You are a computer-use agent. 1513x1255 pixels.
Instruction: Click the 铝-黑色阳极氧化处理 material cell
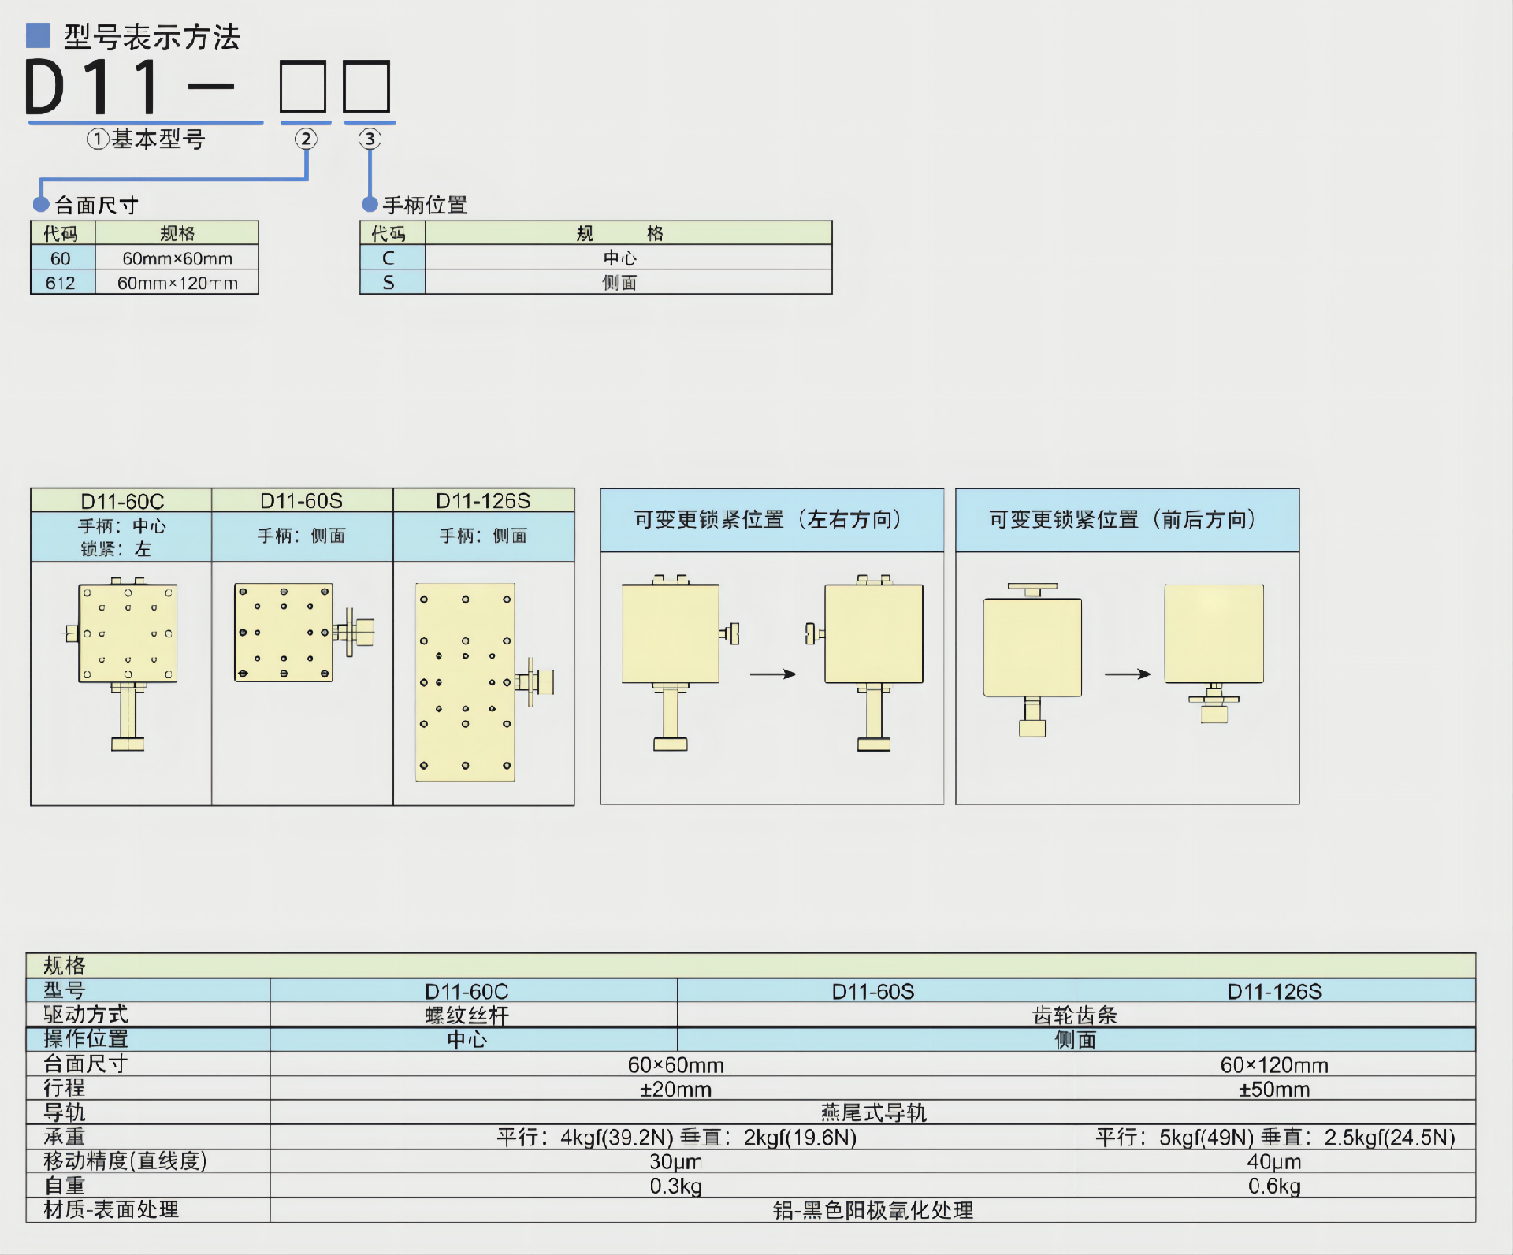click(x=872, y=1210)
